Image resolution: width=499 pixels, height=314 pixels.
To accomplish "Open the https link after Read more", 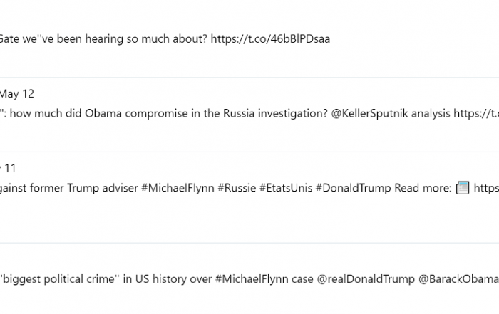I will click(x=486, y=188).
